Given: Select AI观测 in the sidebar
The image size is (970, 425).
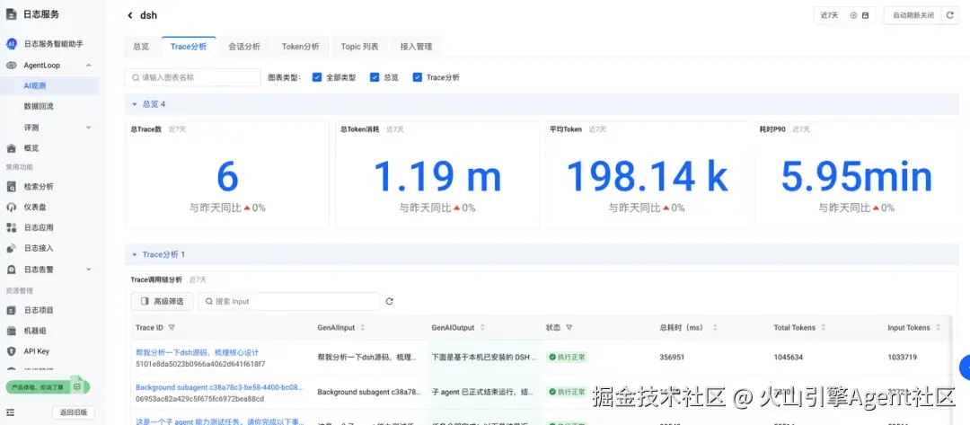Looking at the screenshot, I should 49,86.
